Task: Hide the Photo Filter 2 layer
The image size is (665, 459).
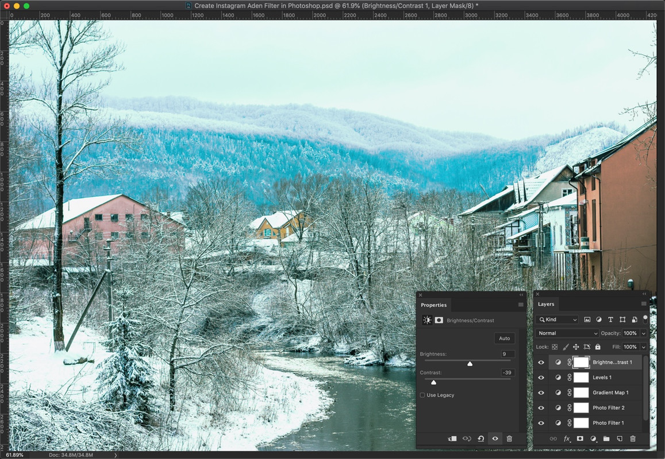Action: pyautogui.click(x=541, y=408)
